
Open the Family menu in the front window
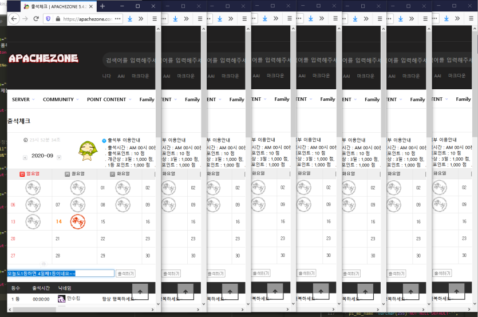147,100
